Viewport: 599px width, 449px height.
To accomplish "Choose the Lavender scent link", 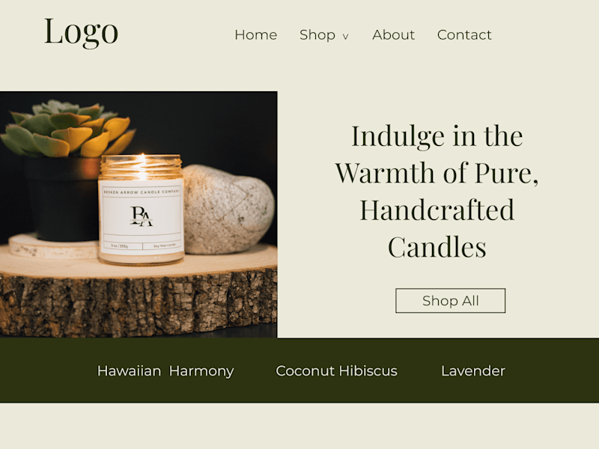I will (473, 370).
